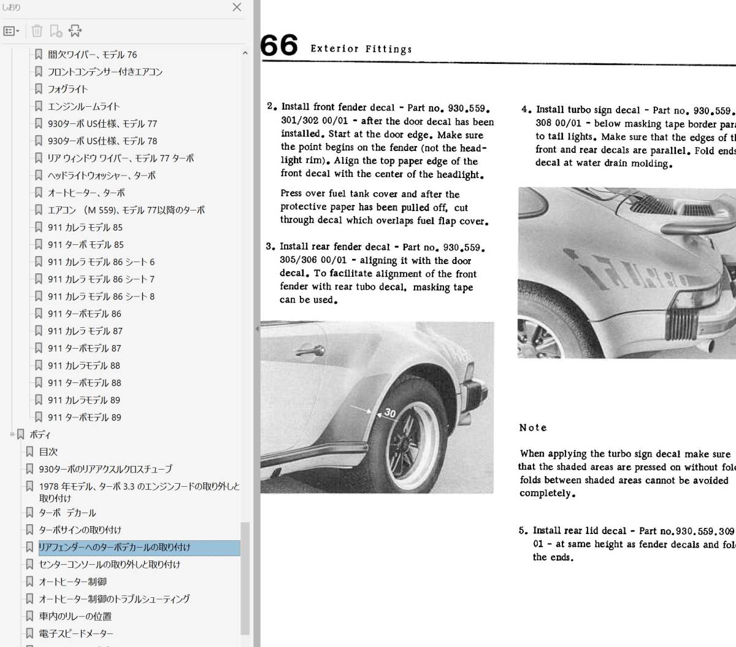Open bookmark 1978 年モデル、ターボ 3.3 のエンジンフード

click(139, 492)
